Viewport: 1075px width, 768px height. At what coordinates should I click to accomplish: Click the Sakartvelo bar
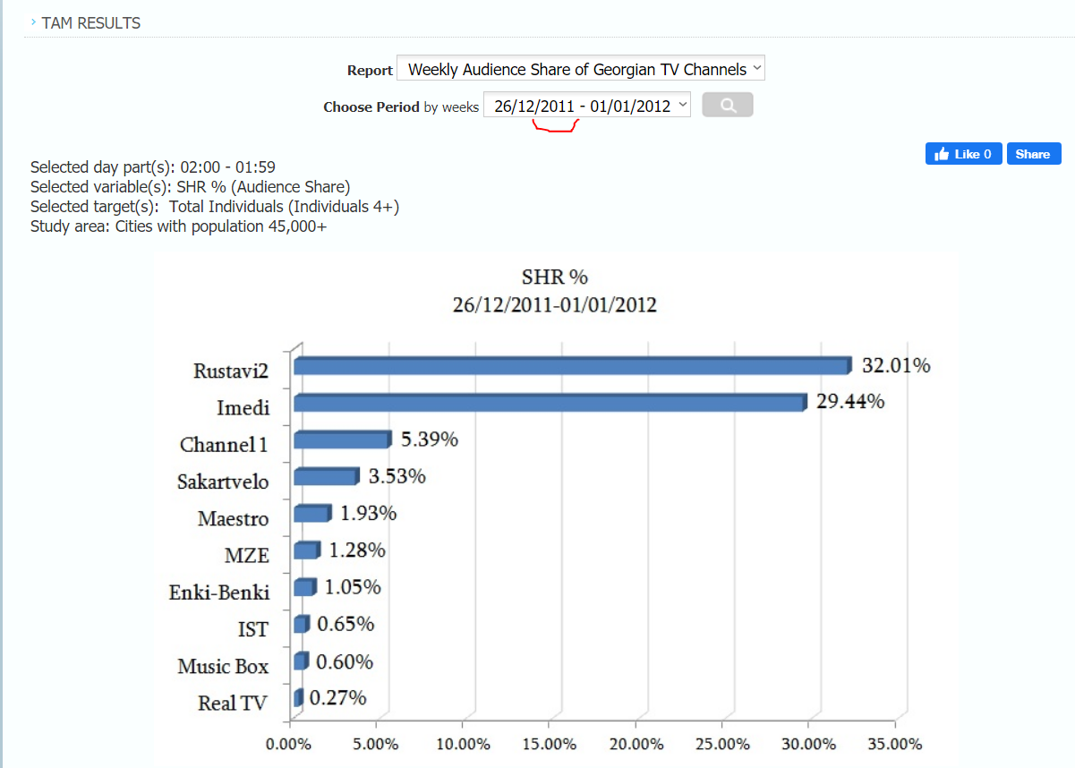coord(327,476)
